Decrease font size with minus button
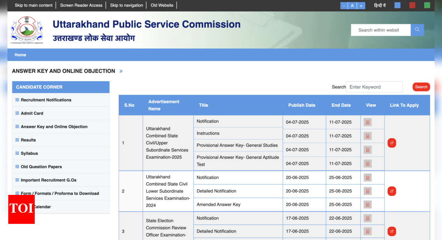The image size is (442, 240). [x=344, y=5]
